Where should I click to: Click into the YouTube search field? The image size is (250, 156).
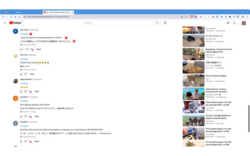point(118,23)
